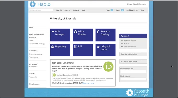Screen dimensions: 178x98
Task: Click the Calendar subscriptions button
Action: (133, 54)
